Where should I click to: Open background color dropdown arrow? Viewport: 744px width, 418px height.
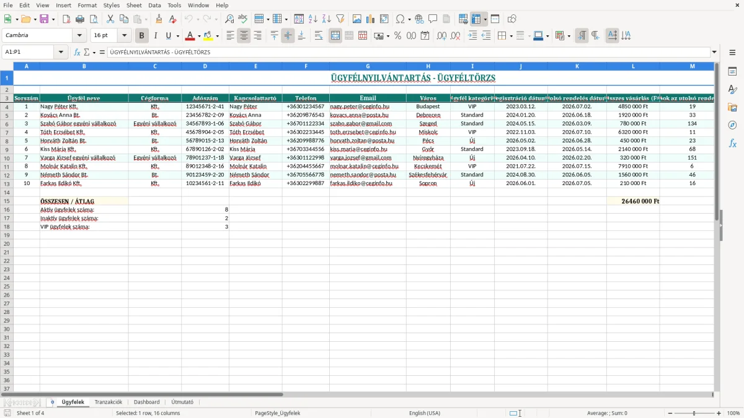point(217,36)
